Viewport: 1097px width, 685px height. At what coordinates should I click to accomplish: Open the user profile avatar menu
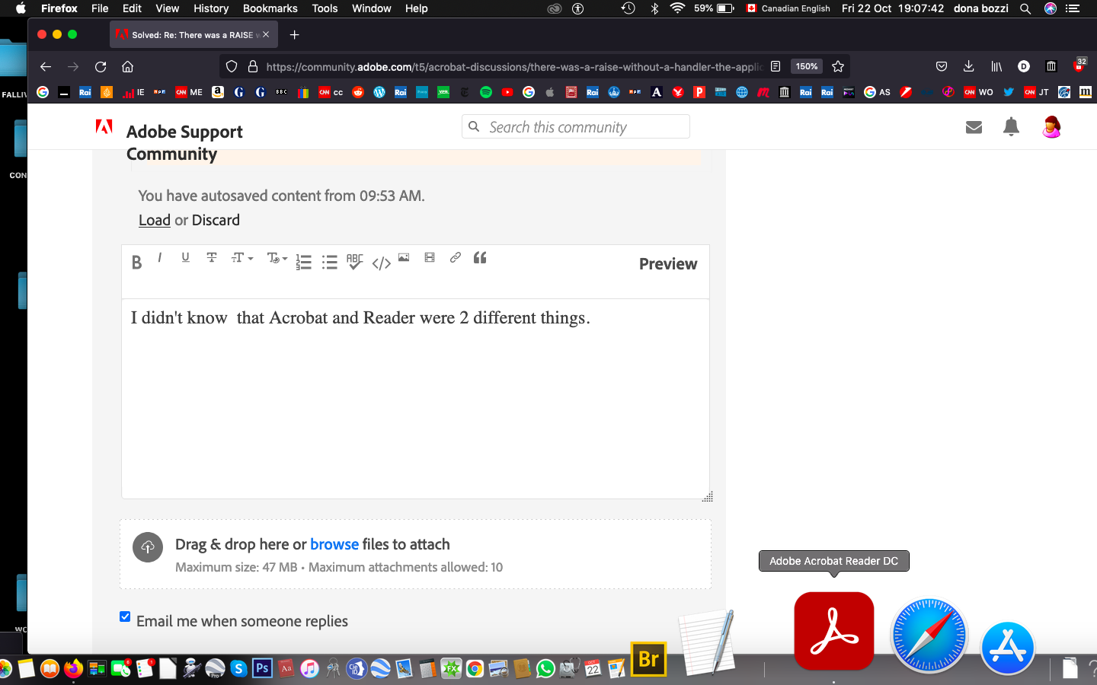tap(1051, 127)
